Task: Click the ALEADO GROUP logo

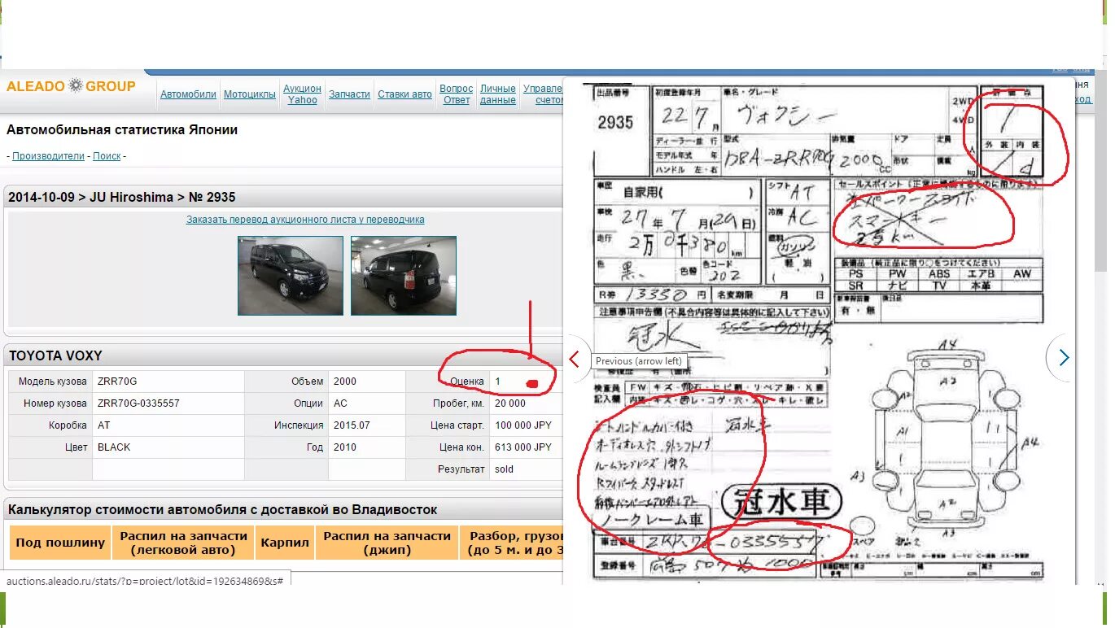Action: pos(71,86)
